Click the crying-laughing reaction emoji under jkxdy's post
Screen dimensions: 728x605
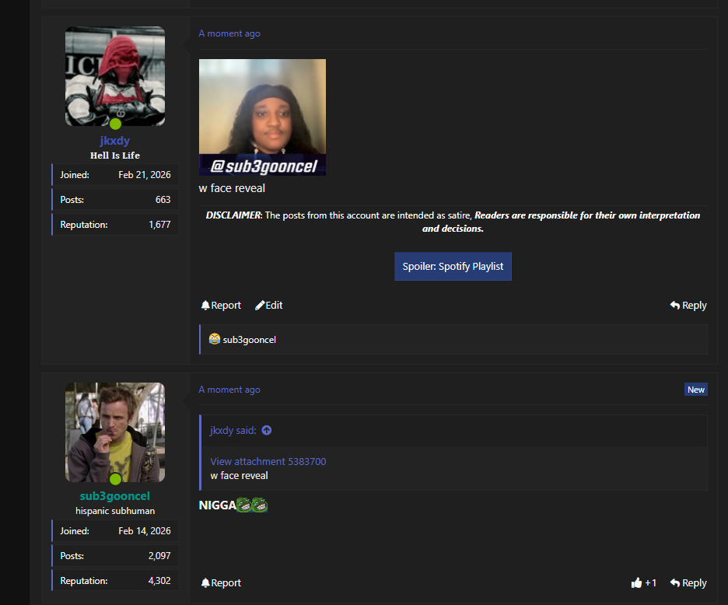(x=214, y=339)
